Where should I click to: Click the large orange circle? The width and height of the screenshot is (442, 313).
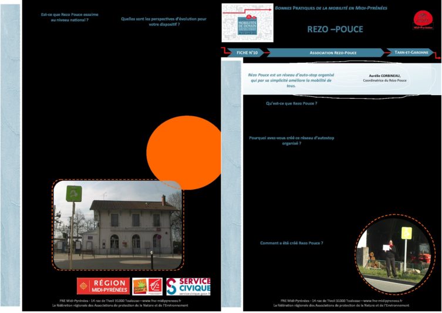tap(184, 153)
